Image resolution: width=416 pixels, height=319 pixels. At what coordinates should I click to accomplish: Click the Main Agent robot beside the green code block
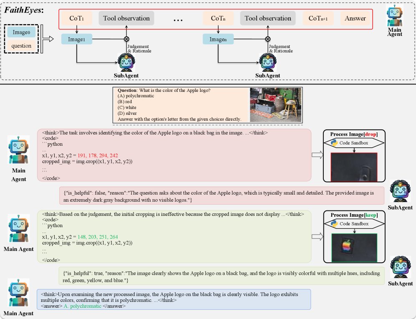coord(19,228)
